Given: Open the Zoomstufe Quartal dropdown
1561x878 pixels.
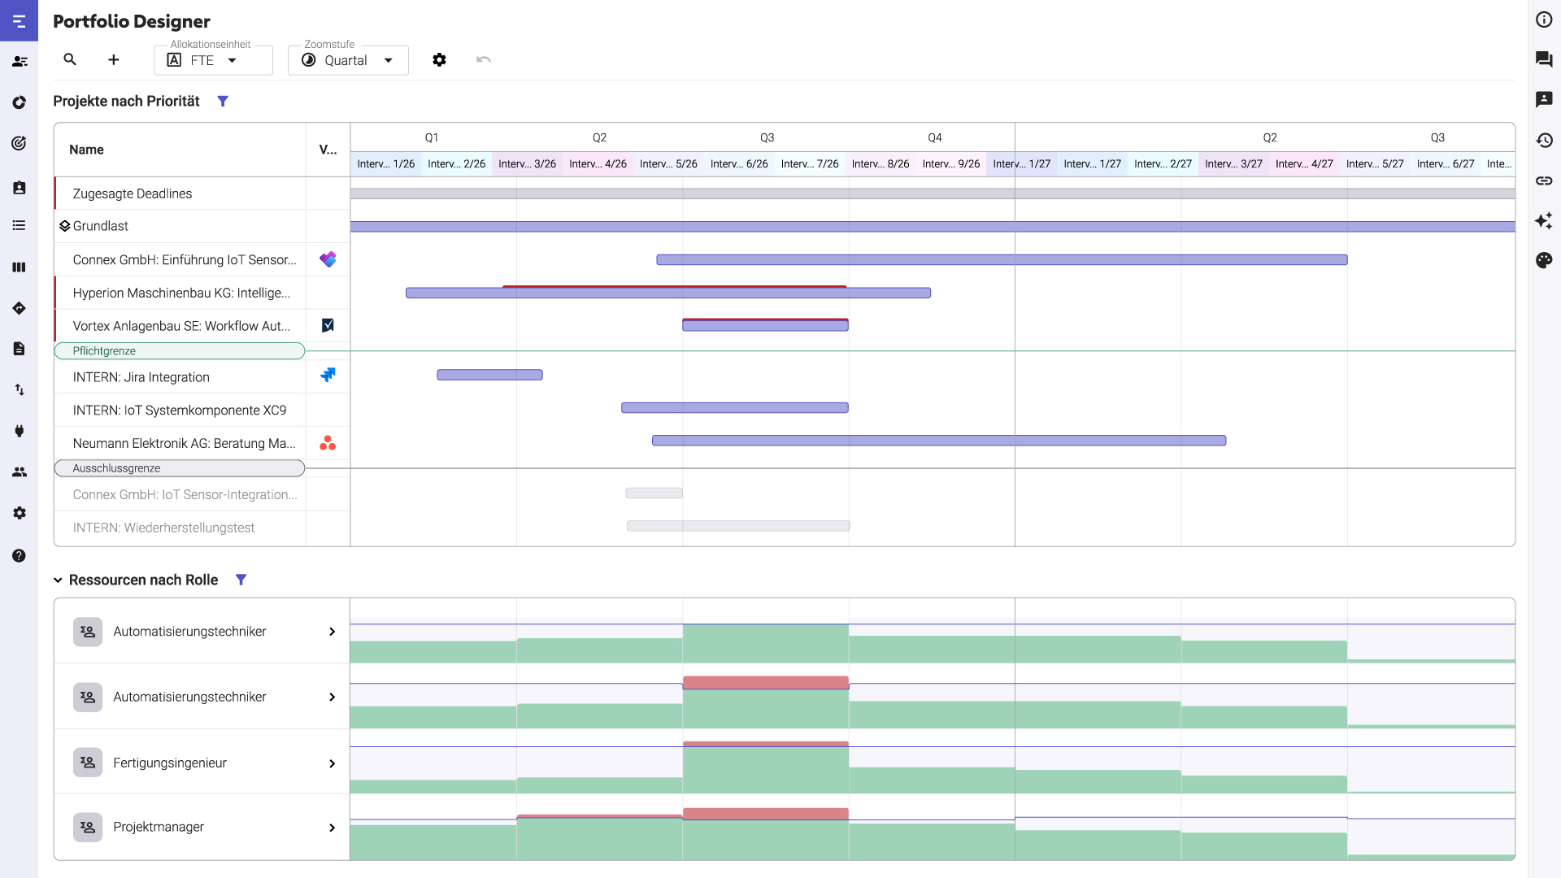Looking at the screenshot, I should (x=348, y=60).
